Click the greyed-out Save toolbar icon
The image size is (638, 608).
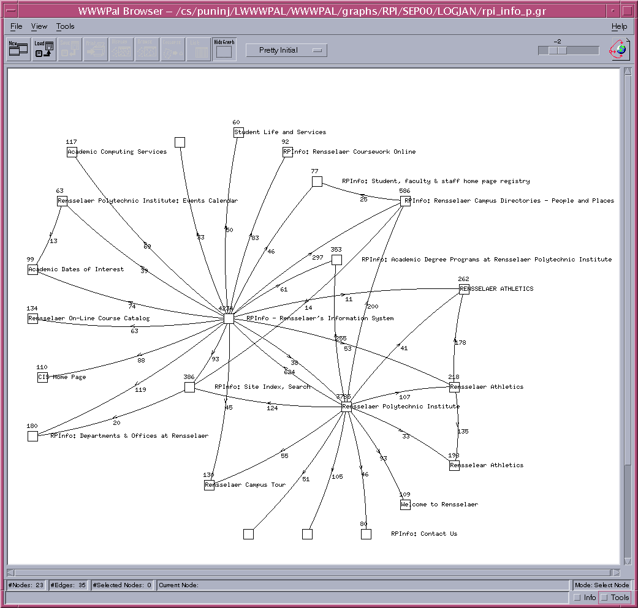click(70, 49)
